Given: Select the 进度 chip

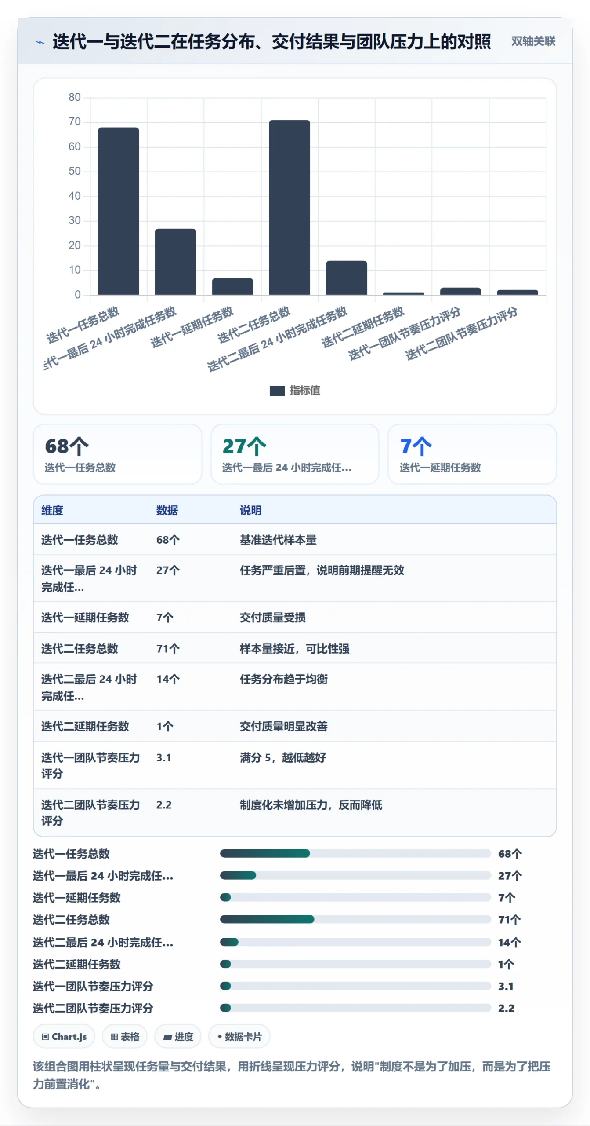Looking at the screenshot, I should tap(178, 1037).
